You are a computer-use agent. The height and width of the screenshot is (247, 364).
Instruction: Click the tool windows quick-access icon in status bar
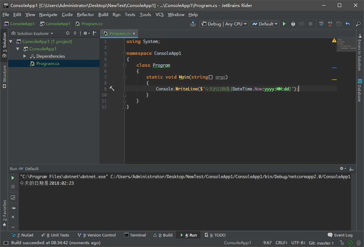(x=6, y=243)
